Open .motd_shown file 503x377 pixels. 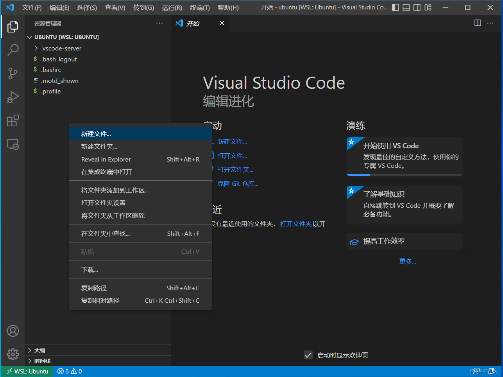pyautogui.click(x=98, y=81)
